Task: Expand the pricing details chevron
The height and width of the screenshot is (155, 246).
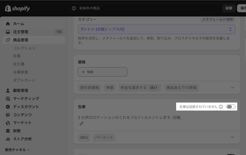Action: pyautogui.click(x=233, y=87)
